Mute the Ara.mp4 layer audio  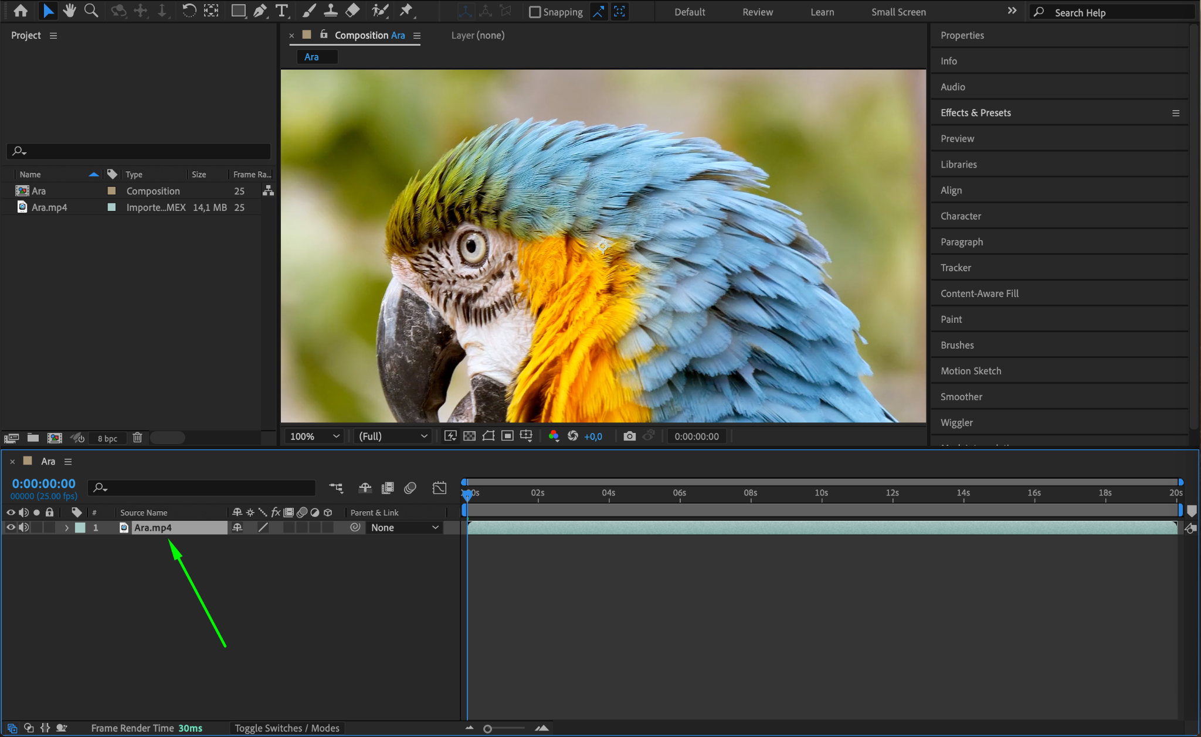23,527
